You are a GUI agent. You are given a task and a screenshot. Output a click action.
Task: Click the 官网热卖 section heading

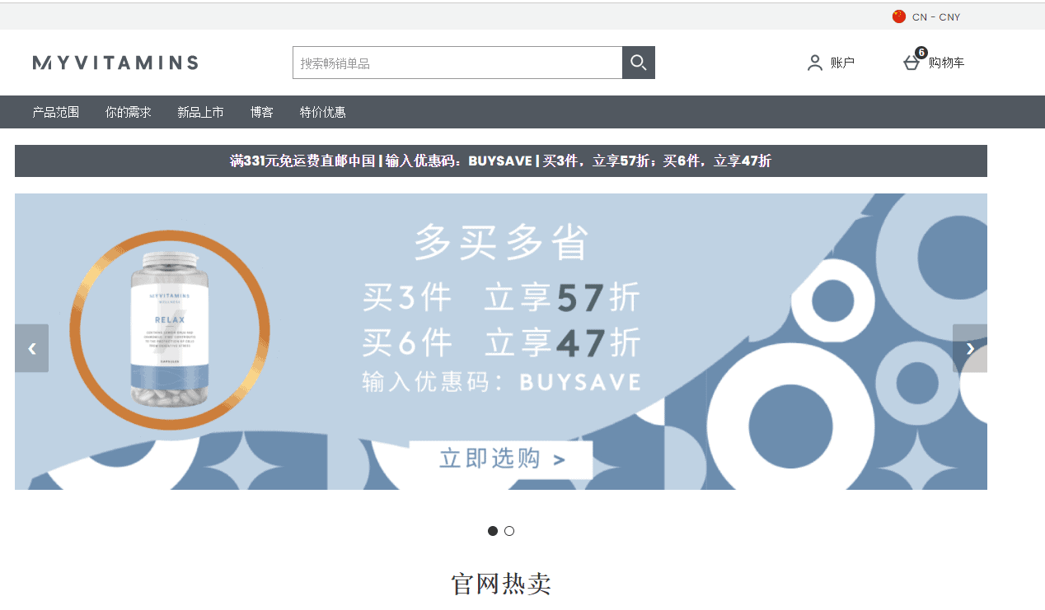point(501,584)
